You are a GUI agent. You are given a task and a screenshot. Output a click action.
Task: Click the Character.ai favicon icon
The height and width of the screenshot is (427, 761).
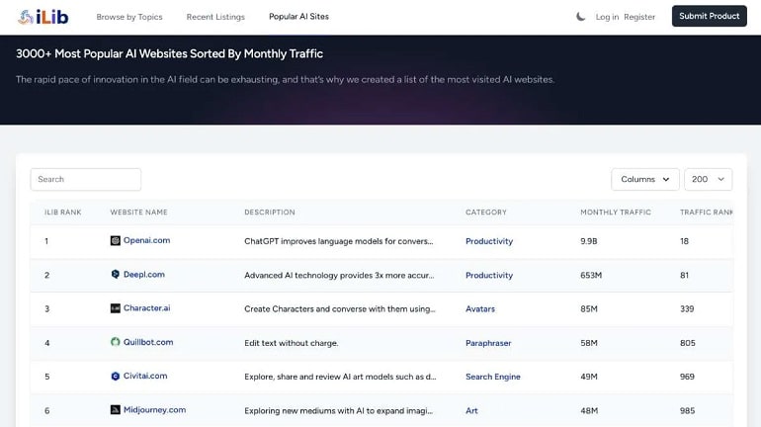(115, 308)
